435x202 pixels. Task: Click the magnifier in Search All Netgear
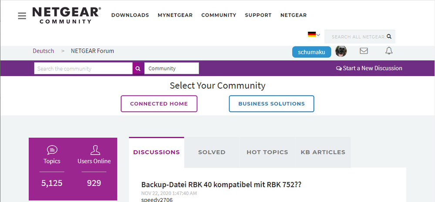(389, 37)
